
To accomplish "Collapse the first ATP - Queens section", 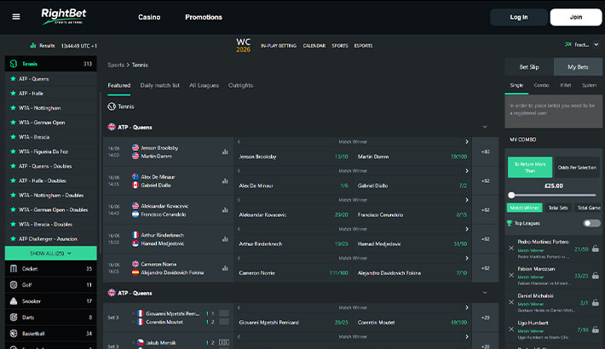I will click(x=485, y=127).
